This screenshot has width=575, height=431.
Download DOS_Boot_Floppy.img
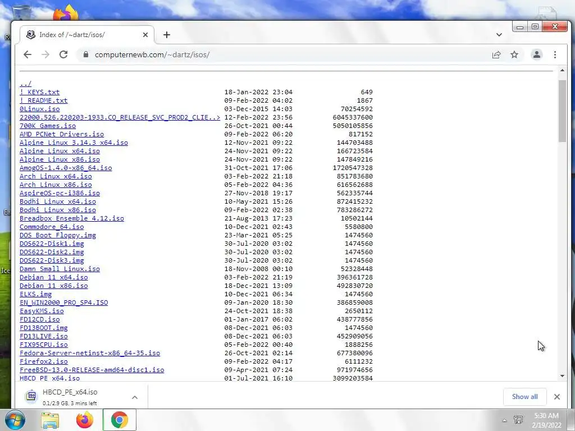tap(58, 235)
